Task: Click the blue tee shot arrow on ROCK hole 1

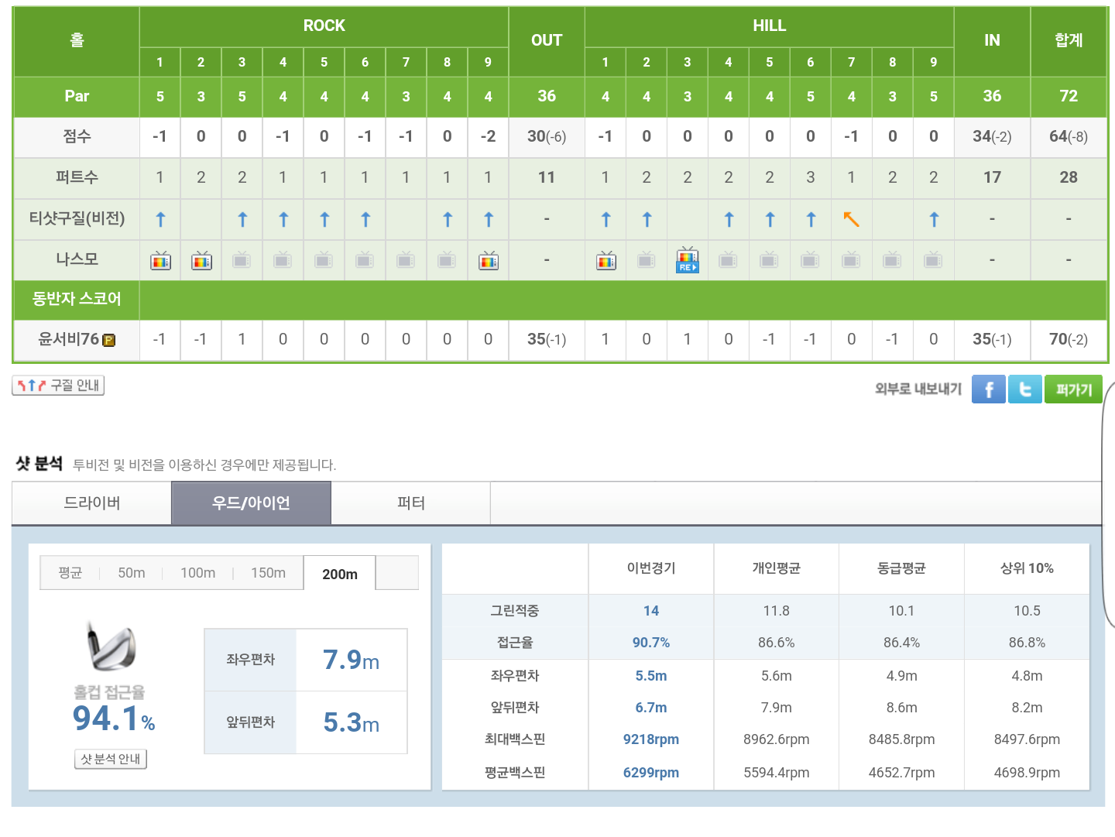Action: tap(160, 220)
